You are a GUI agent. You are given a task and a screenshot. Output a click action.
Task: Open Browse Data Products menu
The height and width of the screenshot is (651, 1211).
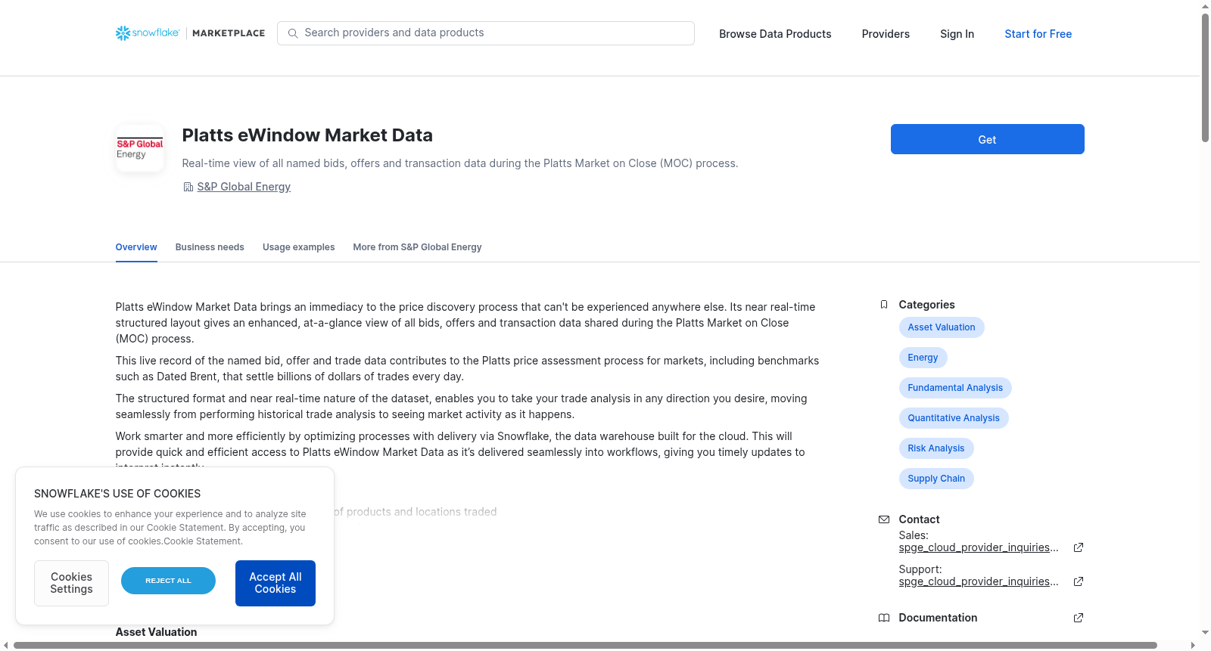point(775,34)
